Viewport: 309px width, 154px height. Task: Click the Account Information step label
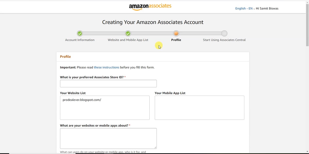[80, 40]
